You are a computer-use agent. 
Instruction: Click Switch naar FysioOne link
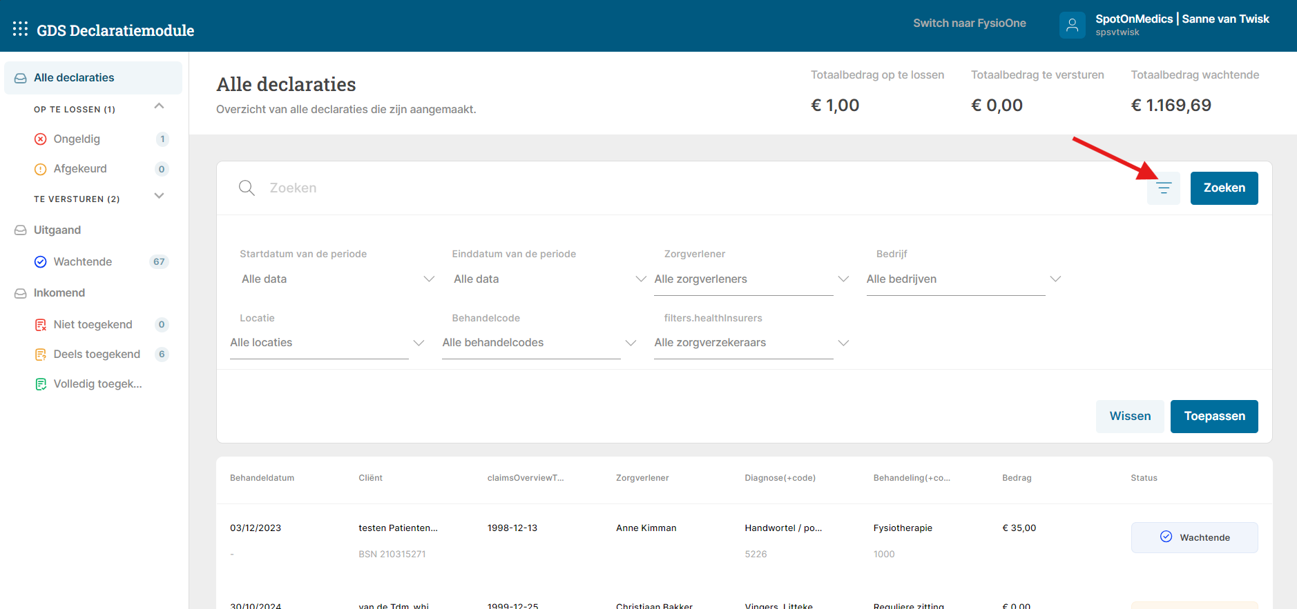(969, 23)
